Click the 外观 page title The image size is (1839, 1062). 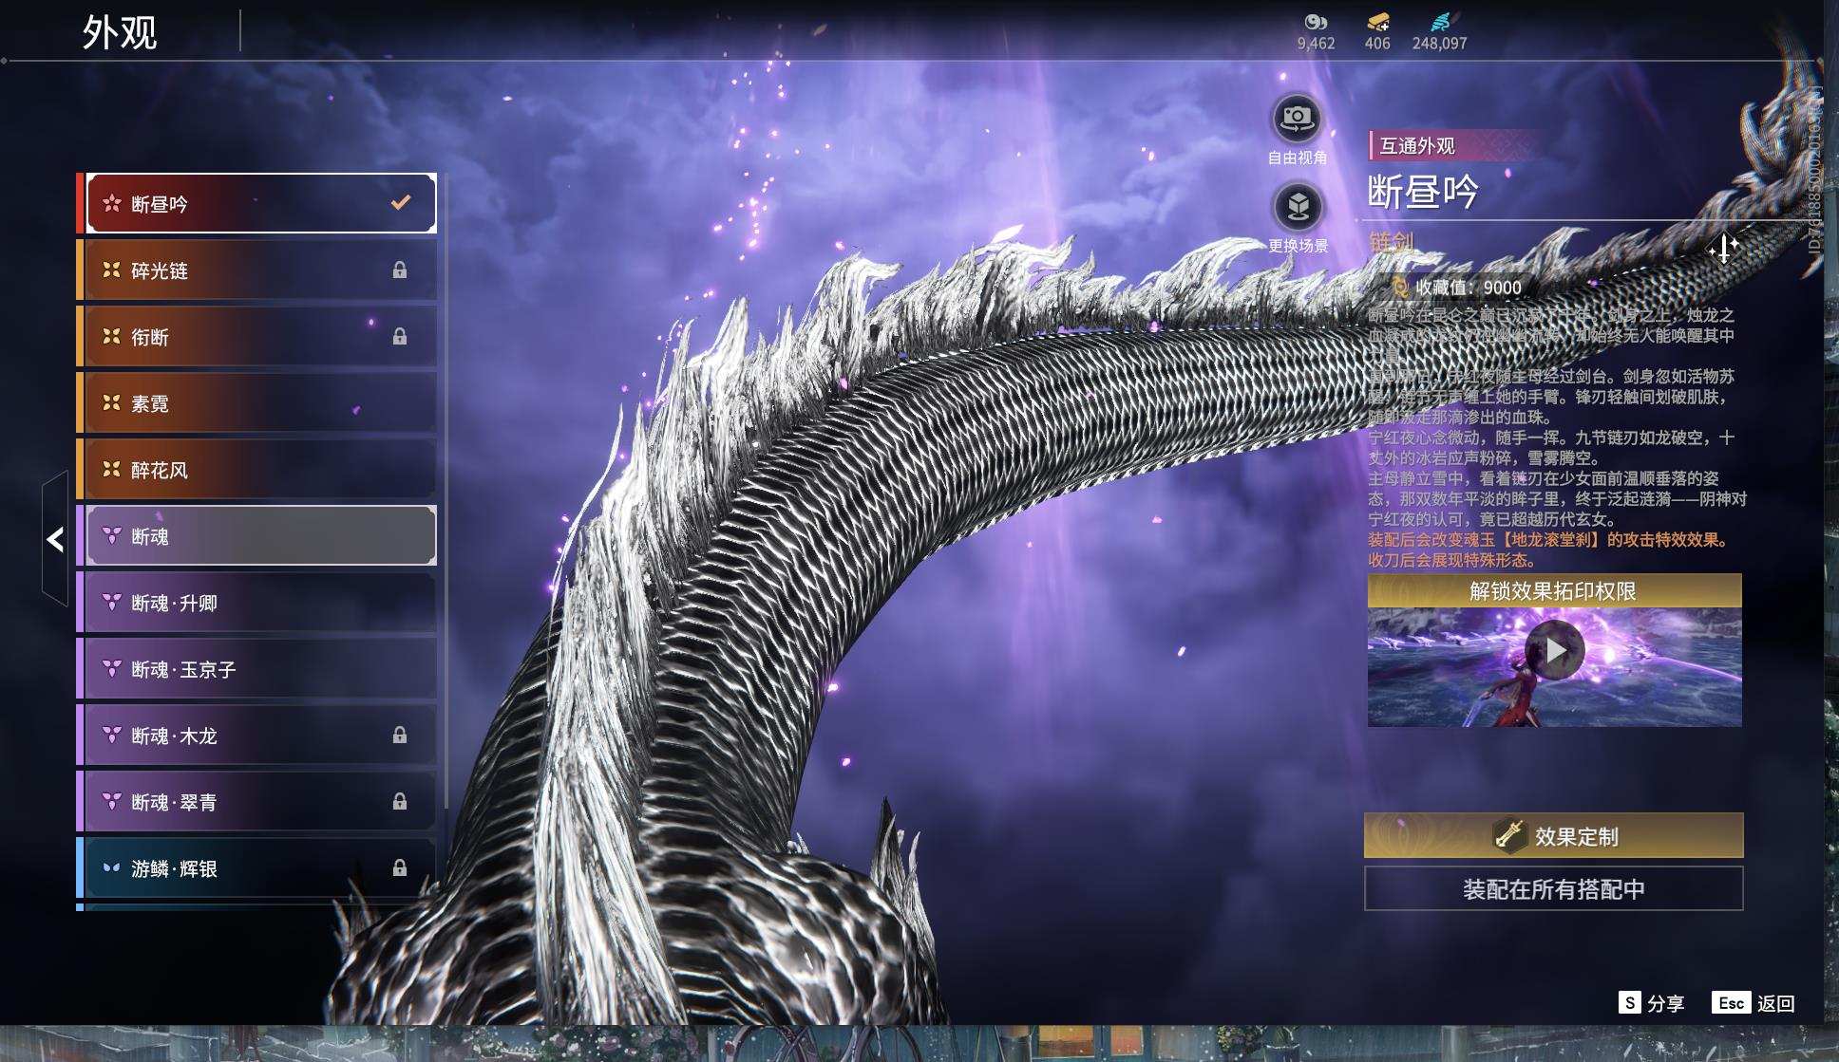pos(120,32)
